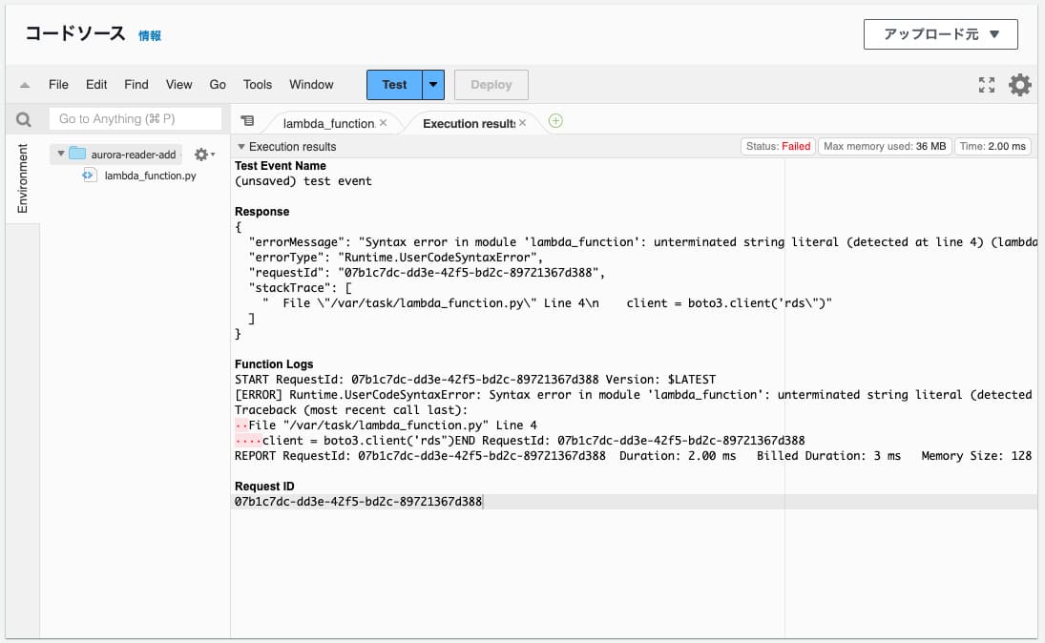Viewport: 1045px width, 643px height.
Task: Open the アップロード元 dropdown
Action: pyautogui.click(x=940, y=34)
